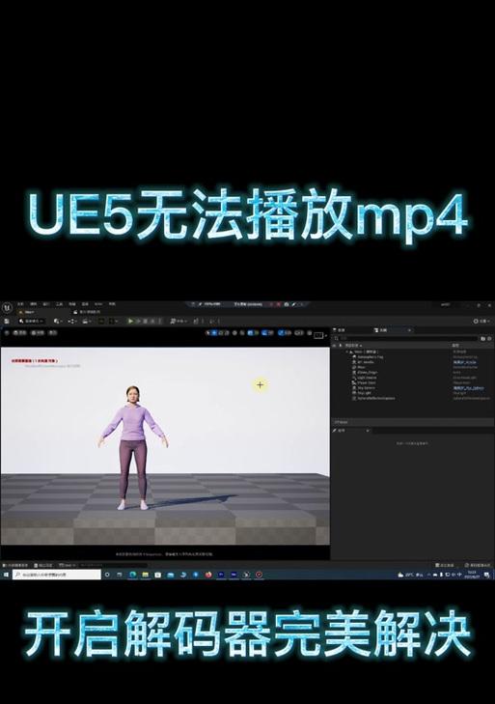Open the first menu in the menu bar

coord(20,304)
